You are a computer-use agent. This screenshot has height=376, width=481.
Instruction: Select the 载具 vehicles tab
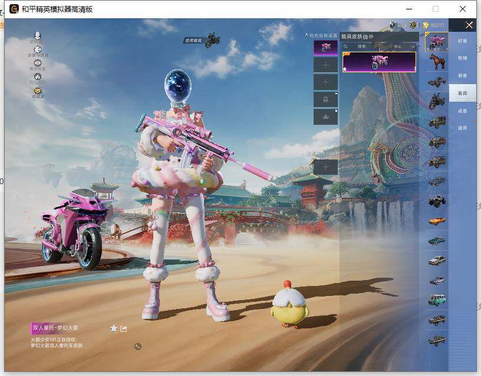coord(462,93)
